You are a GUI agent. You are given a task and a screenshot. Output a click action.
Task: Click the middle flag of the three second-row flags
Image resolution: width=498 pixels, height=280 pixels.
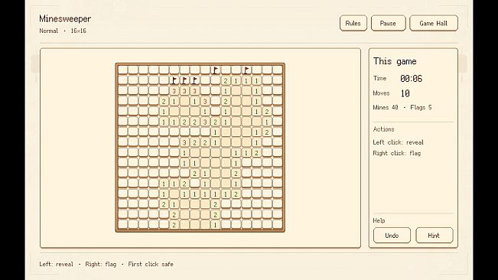(184, 80)
